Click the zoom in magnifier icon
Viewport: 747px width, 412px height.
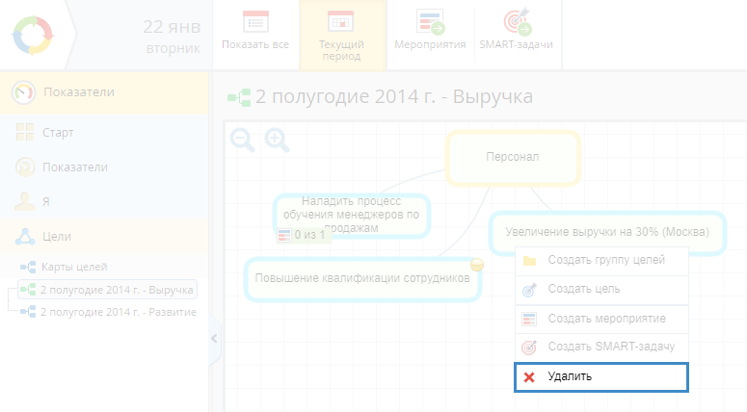[x=277, y=141]
